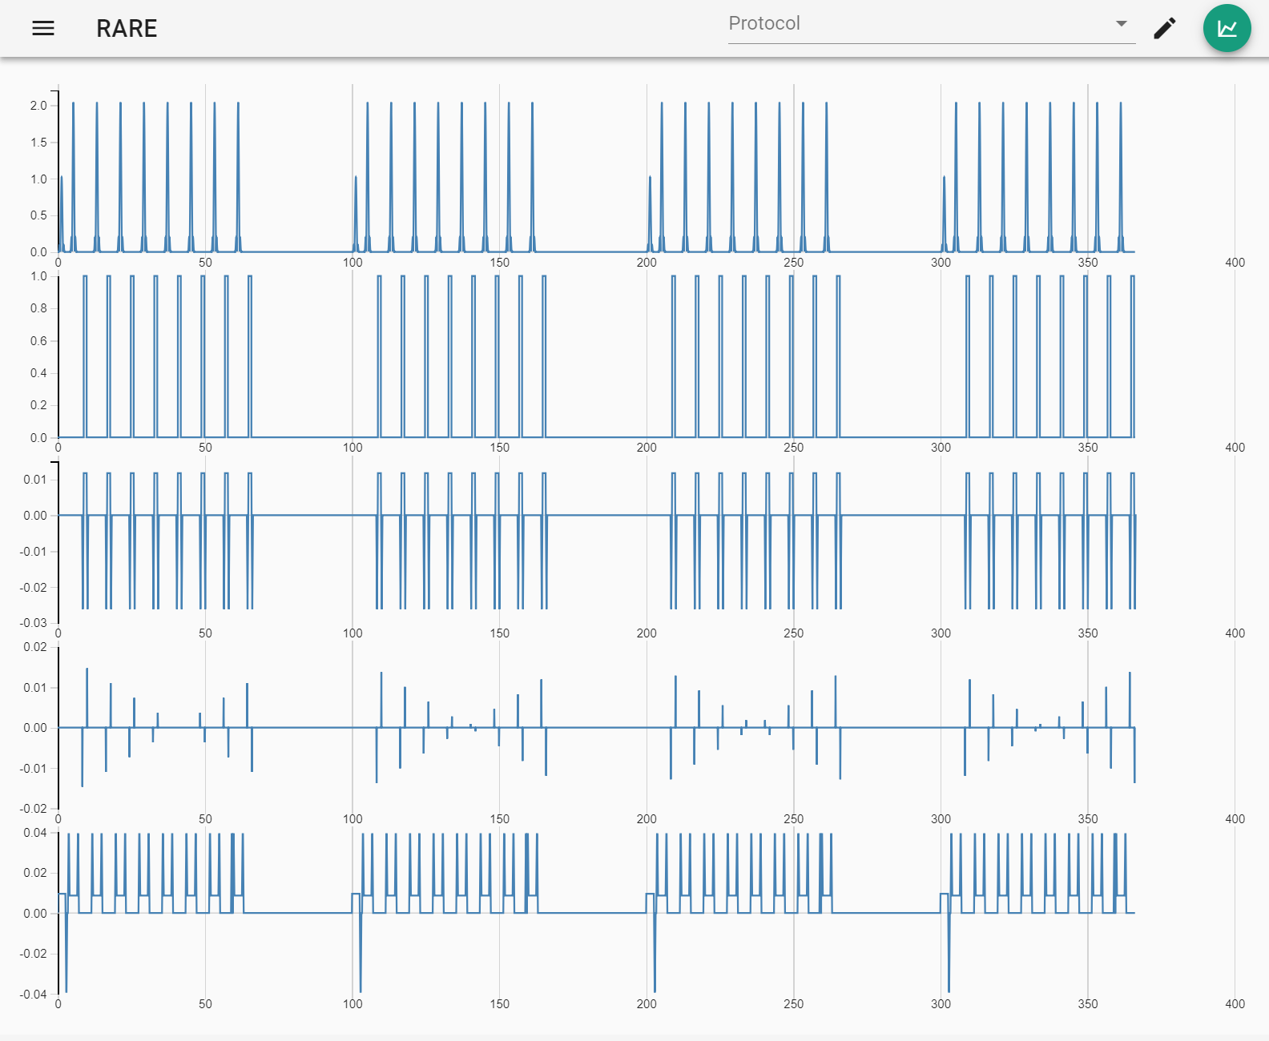
Task: Click the 0.6 y-axis label on second plot
Action: [x=38, y=341]
